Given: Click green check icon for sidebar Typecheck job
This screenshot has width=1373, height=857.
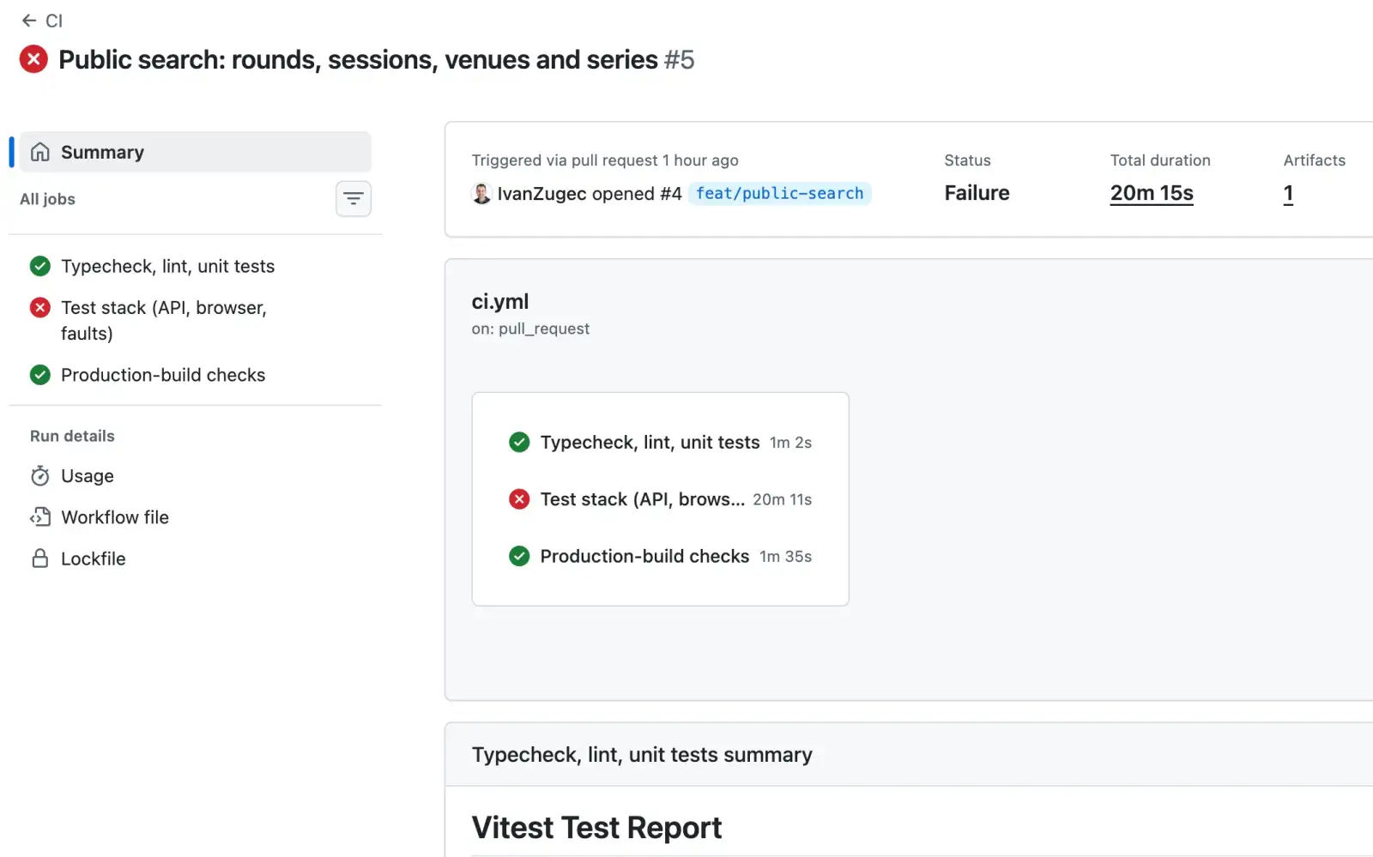Looking at the screenshot, I should point(40,266).
